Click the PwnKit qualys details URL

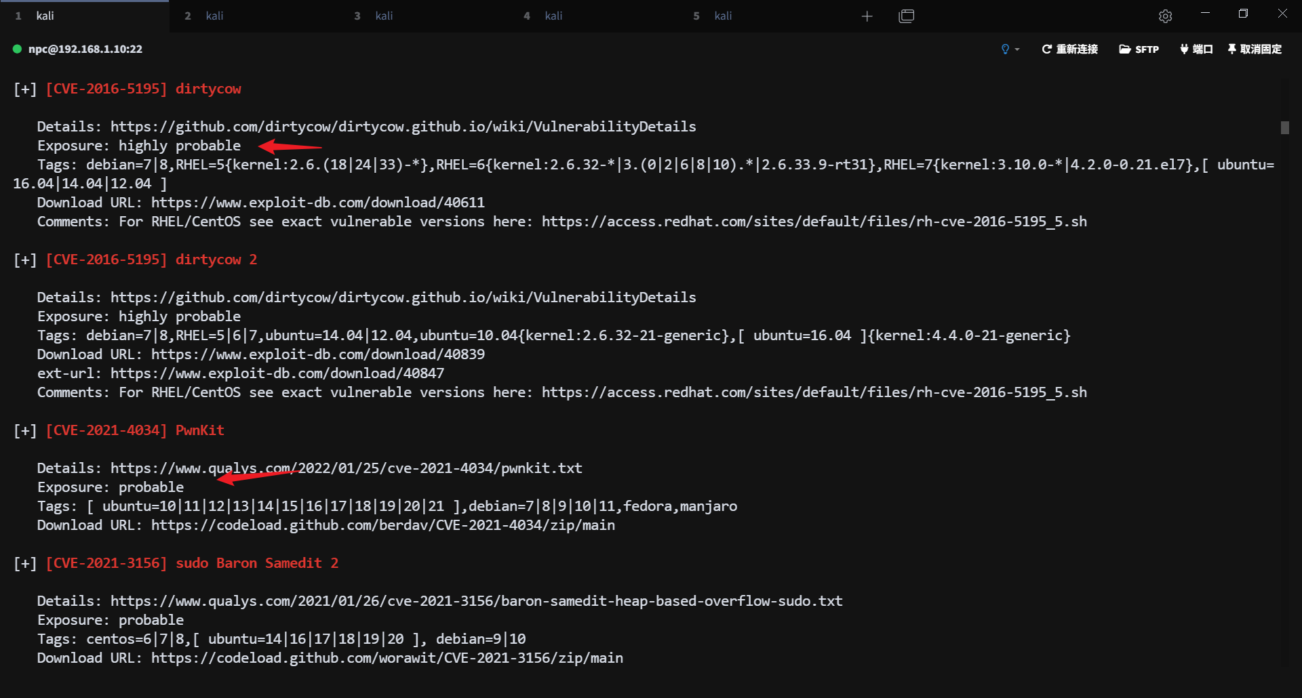pos(346,468)
